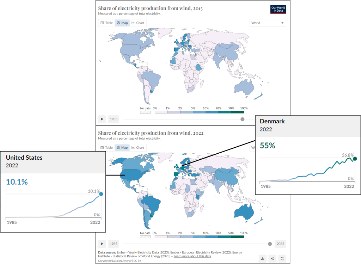Select the Table view icon on the 2015 chart

[x=106, y=23]
